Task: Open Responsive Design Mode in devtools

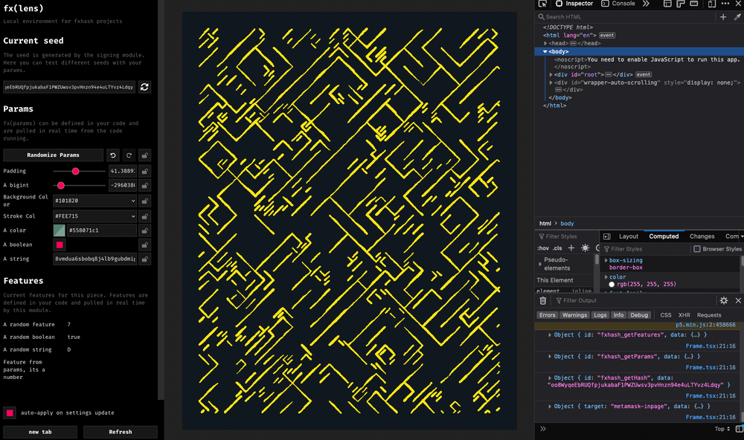Action: [x=711, y=4]
